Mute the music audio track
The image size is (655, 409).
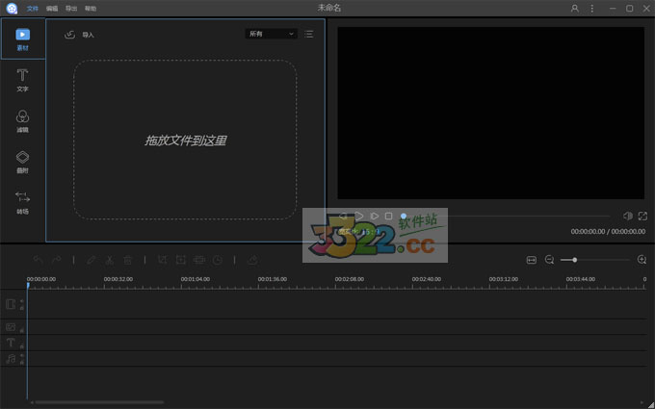22,356
